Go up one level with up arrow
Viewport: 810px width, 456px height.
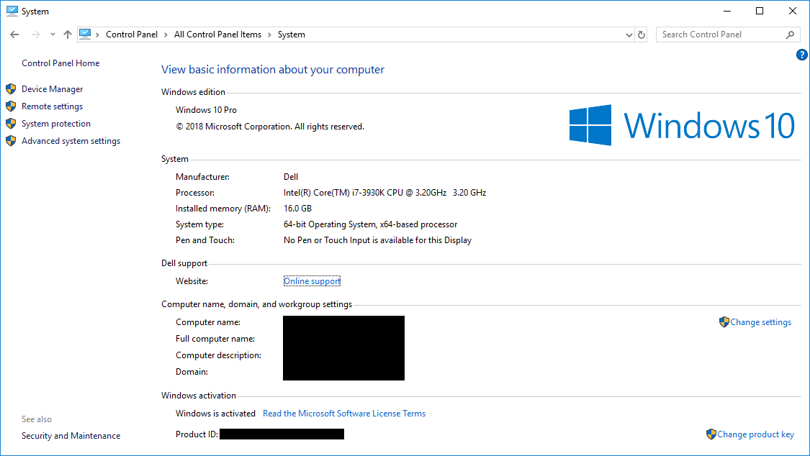point(68,35)
